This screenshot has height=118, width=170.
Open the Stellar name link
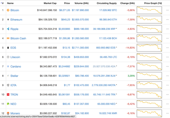[14, 76]
